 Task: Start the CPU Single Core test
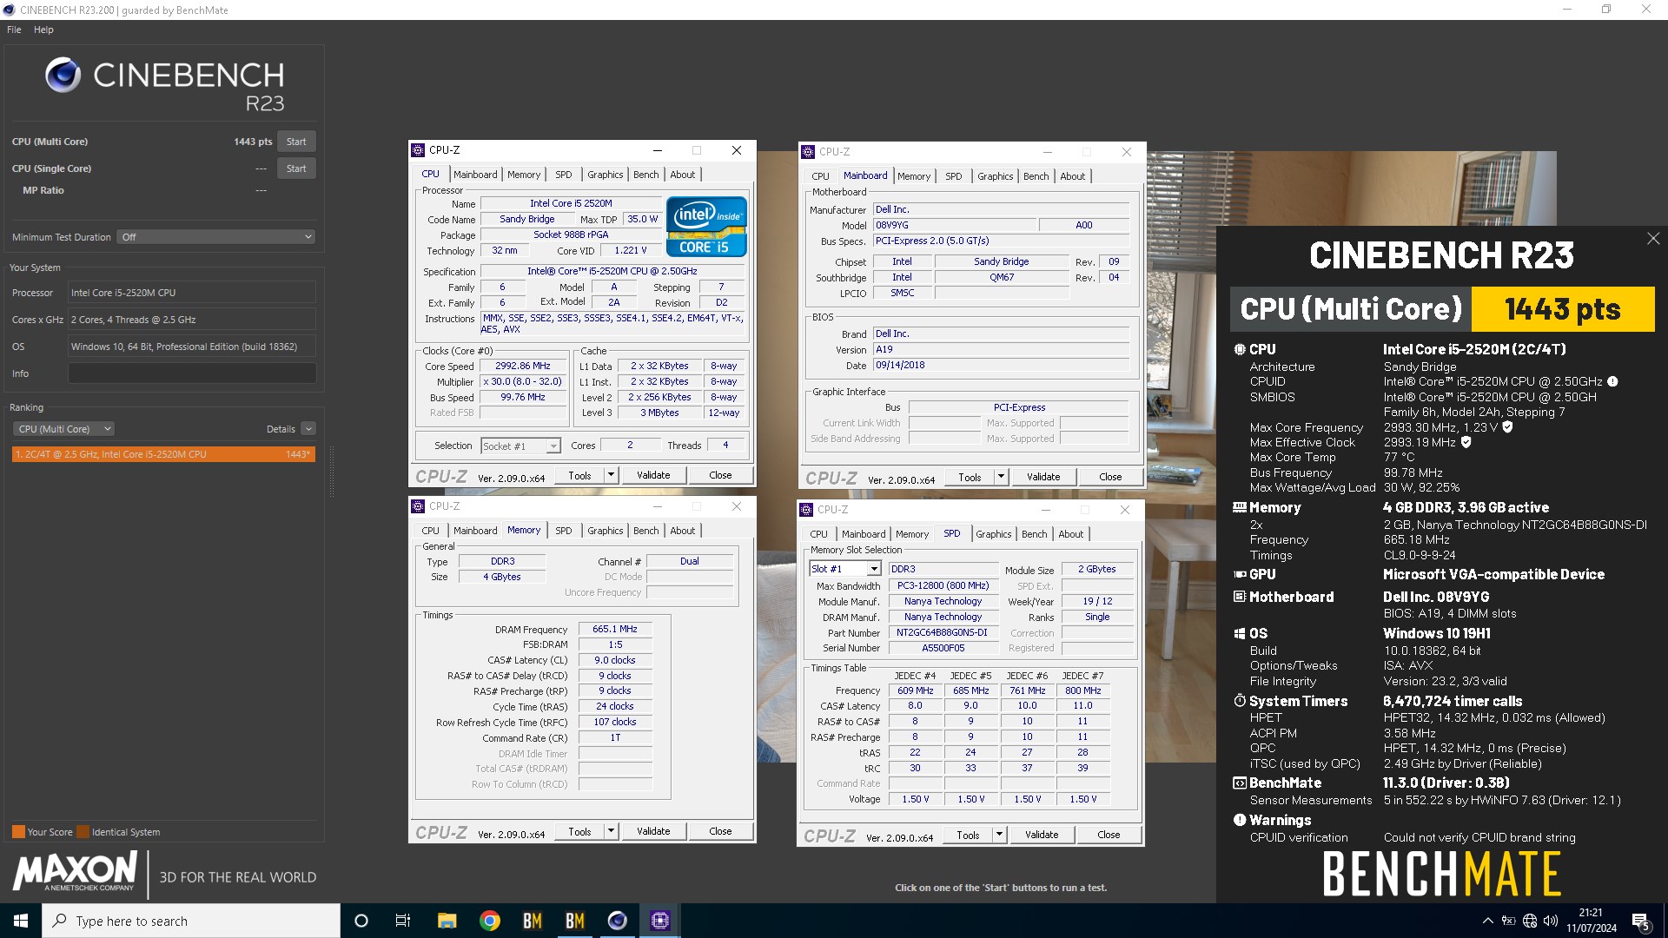coord(296,168)
